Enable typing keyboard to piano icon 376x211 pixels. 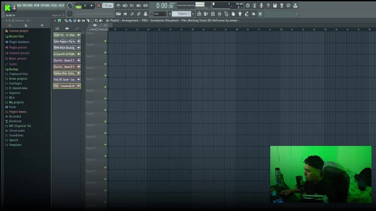tap(118, 14)
